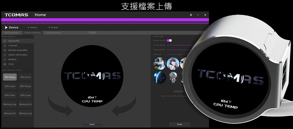Toggle the CPU Temp display option
Viewport: 293px width, 129px height.
(x=10, y=77)
